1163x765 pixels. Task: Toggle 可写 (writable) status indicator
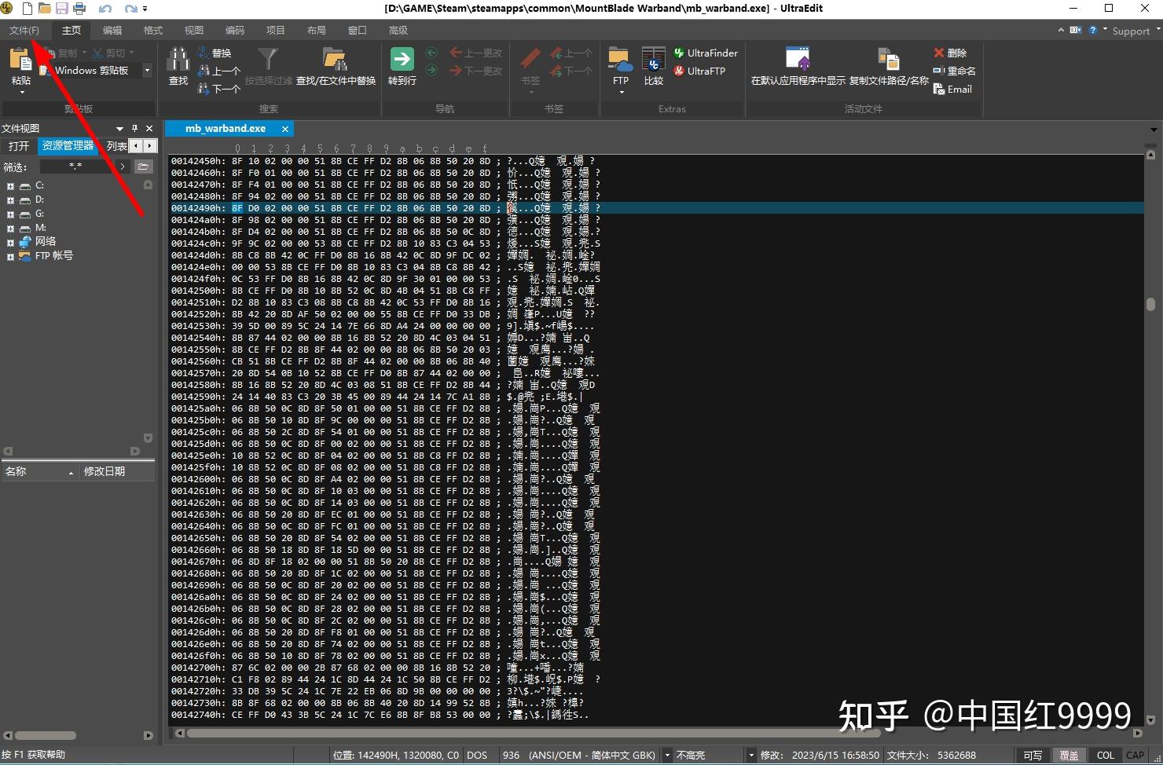coord(1033,755)
